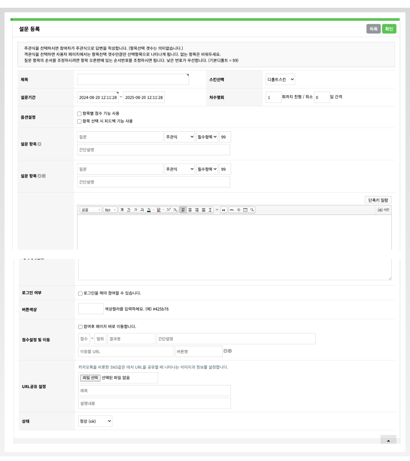Click the bold formatting icon in editor

click(122, 210)
